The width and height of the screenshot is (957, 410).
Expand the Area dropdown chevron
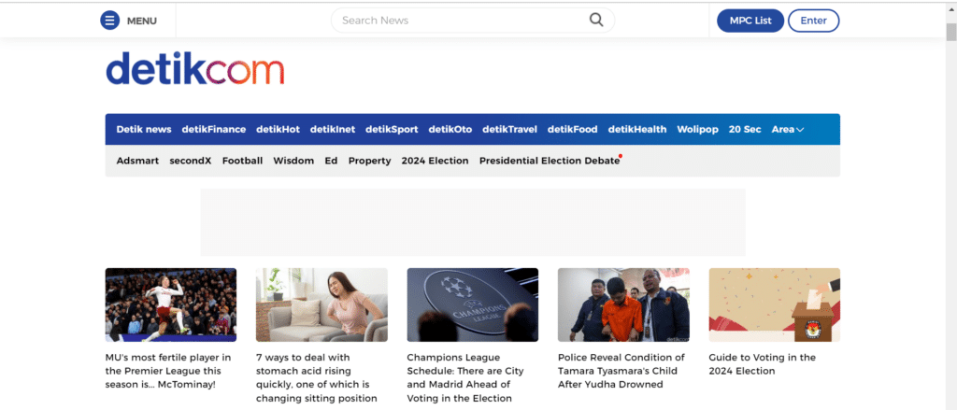pyautogui.click(x=800, y=129)
